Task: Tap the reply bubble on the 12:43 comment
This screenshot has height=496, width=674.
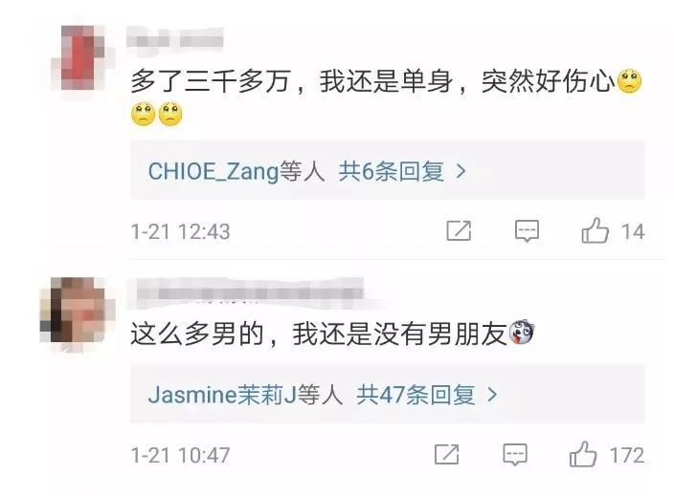Action: [527, 231]
